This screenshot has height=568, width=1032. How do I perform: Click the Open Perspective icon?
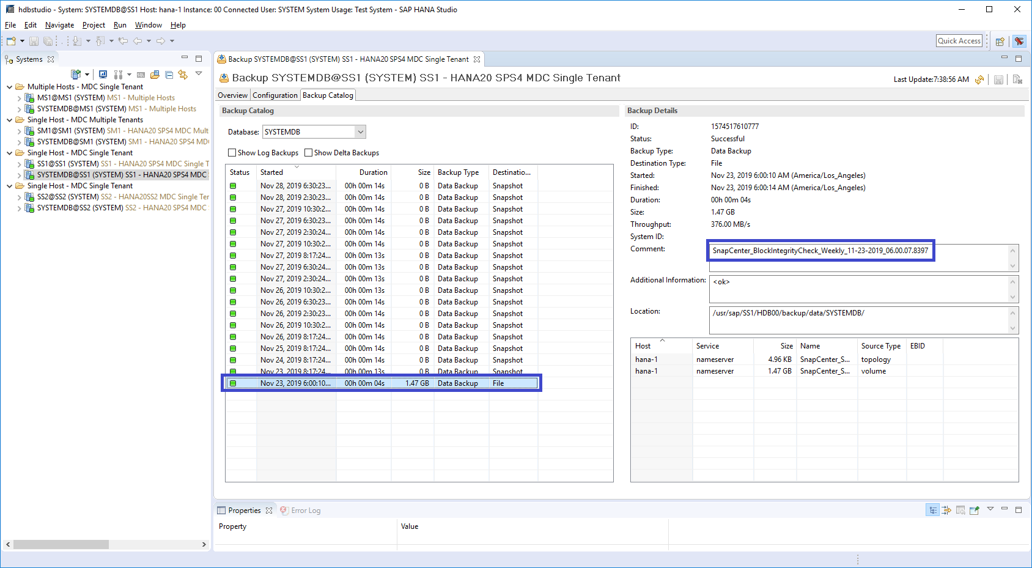point(1000,42)
